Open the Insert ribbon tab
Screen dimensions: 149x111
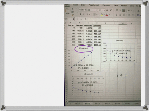pyautogui.click(x=75, y=5)
